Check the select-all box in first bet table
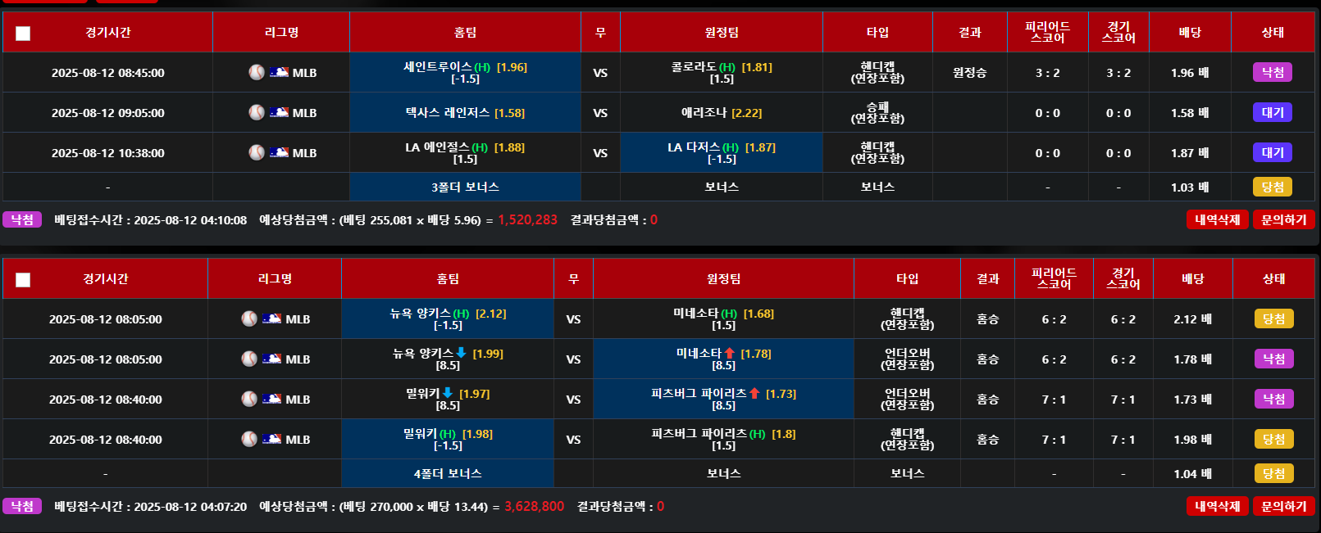The width and height of the screenshot is (1321, 533). tap(23, 33)
